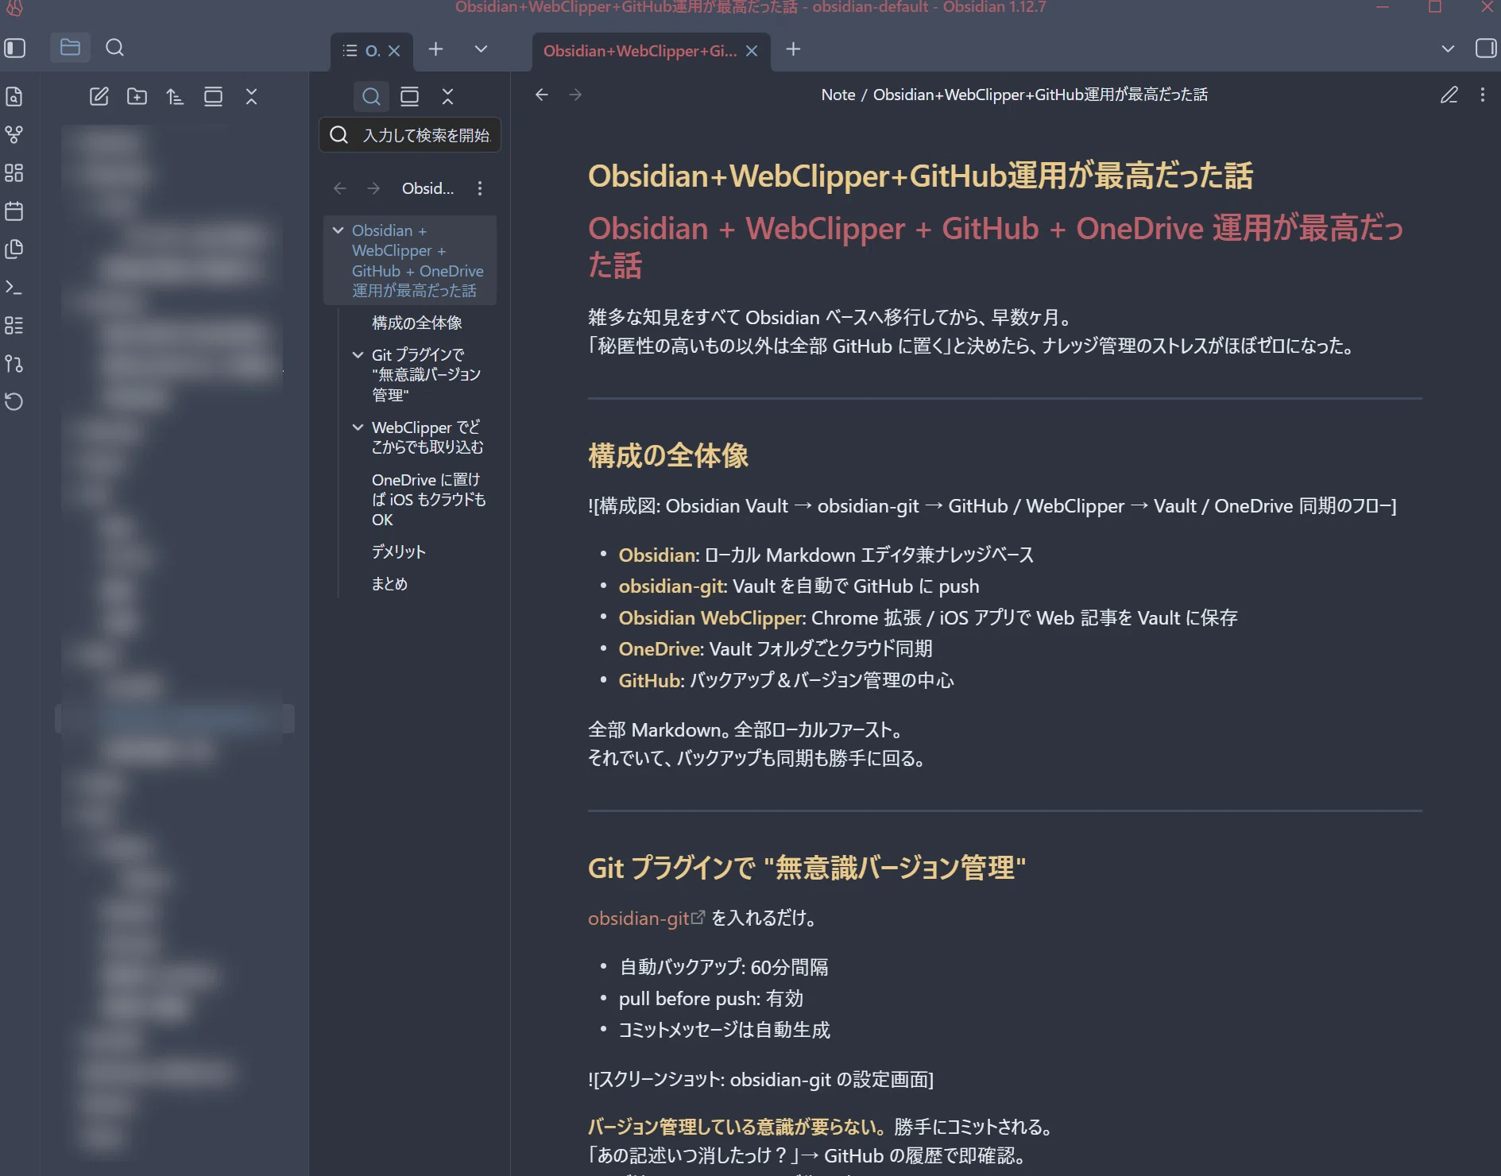Click bullet text '自動バックアップ: 60分間隔'
This screenshot has height=1176, width=1501.
pos(724,967)
